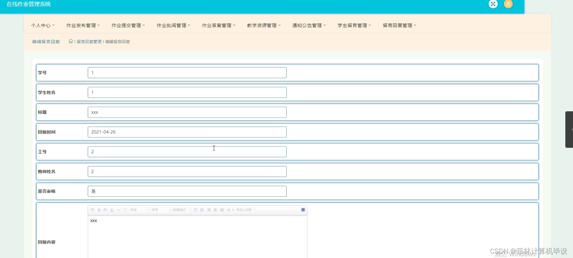Image resolution: width=573 pixels, height=258 pixels.
Task: Click the 回复内容 label
Action: [x=47, y=242]
